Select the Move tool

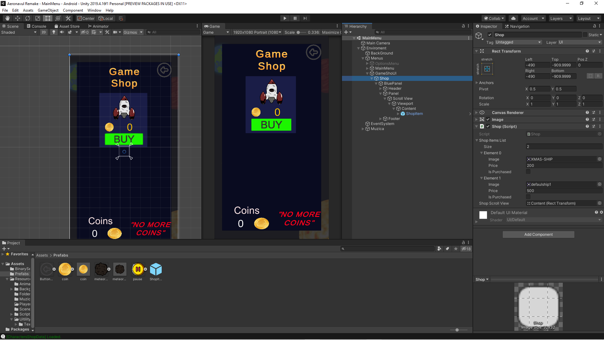click(x=18, y=18)
